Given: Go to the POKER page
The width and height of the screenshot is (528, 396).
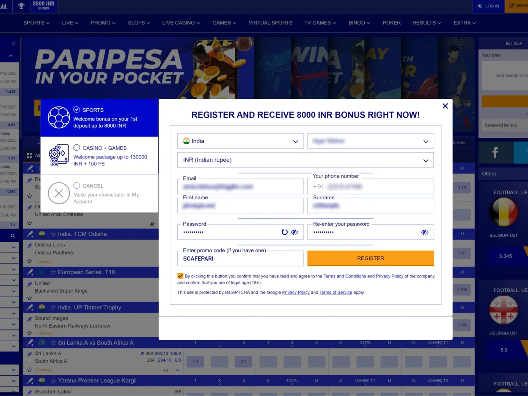Looking at the screenshot, I should click(392, 23).
